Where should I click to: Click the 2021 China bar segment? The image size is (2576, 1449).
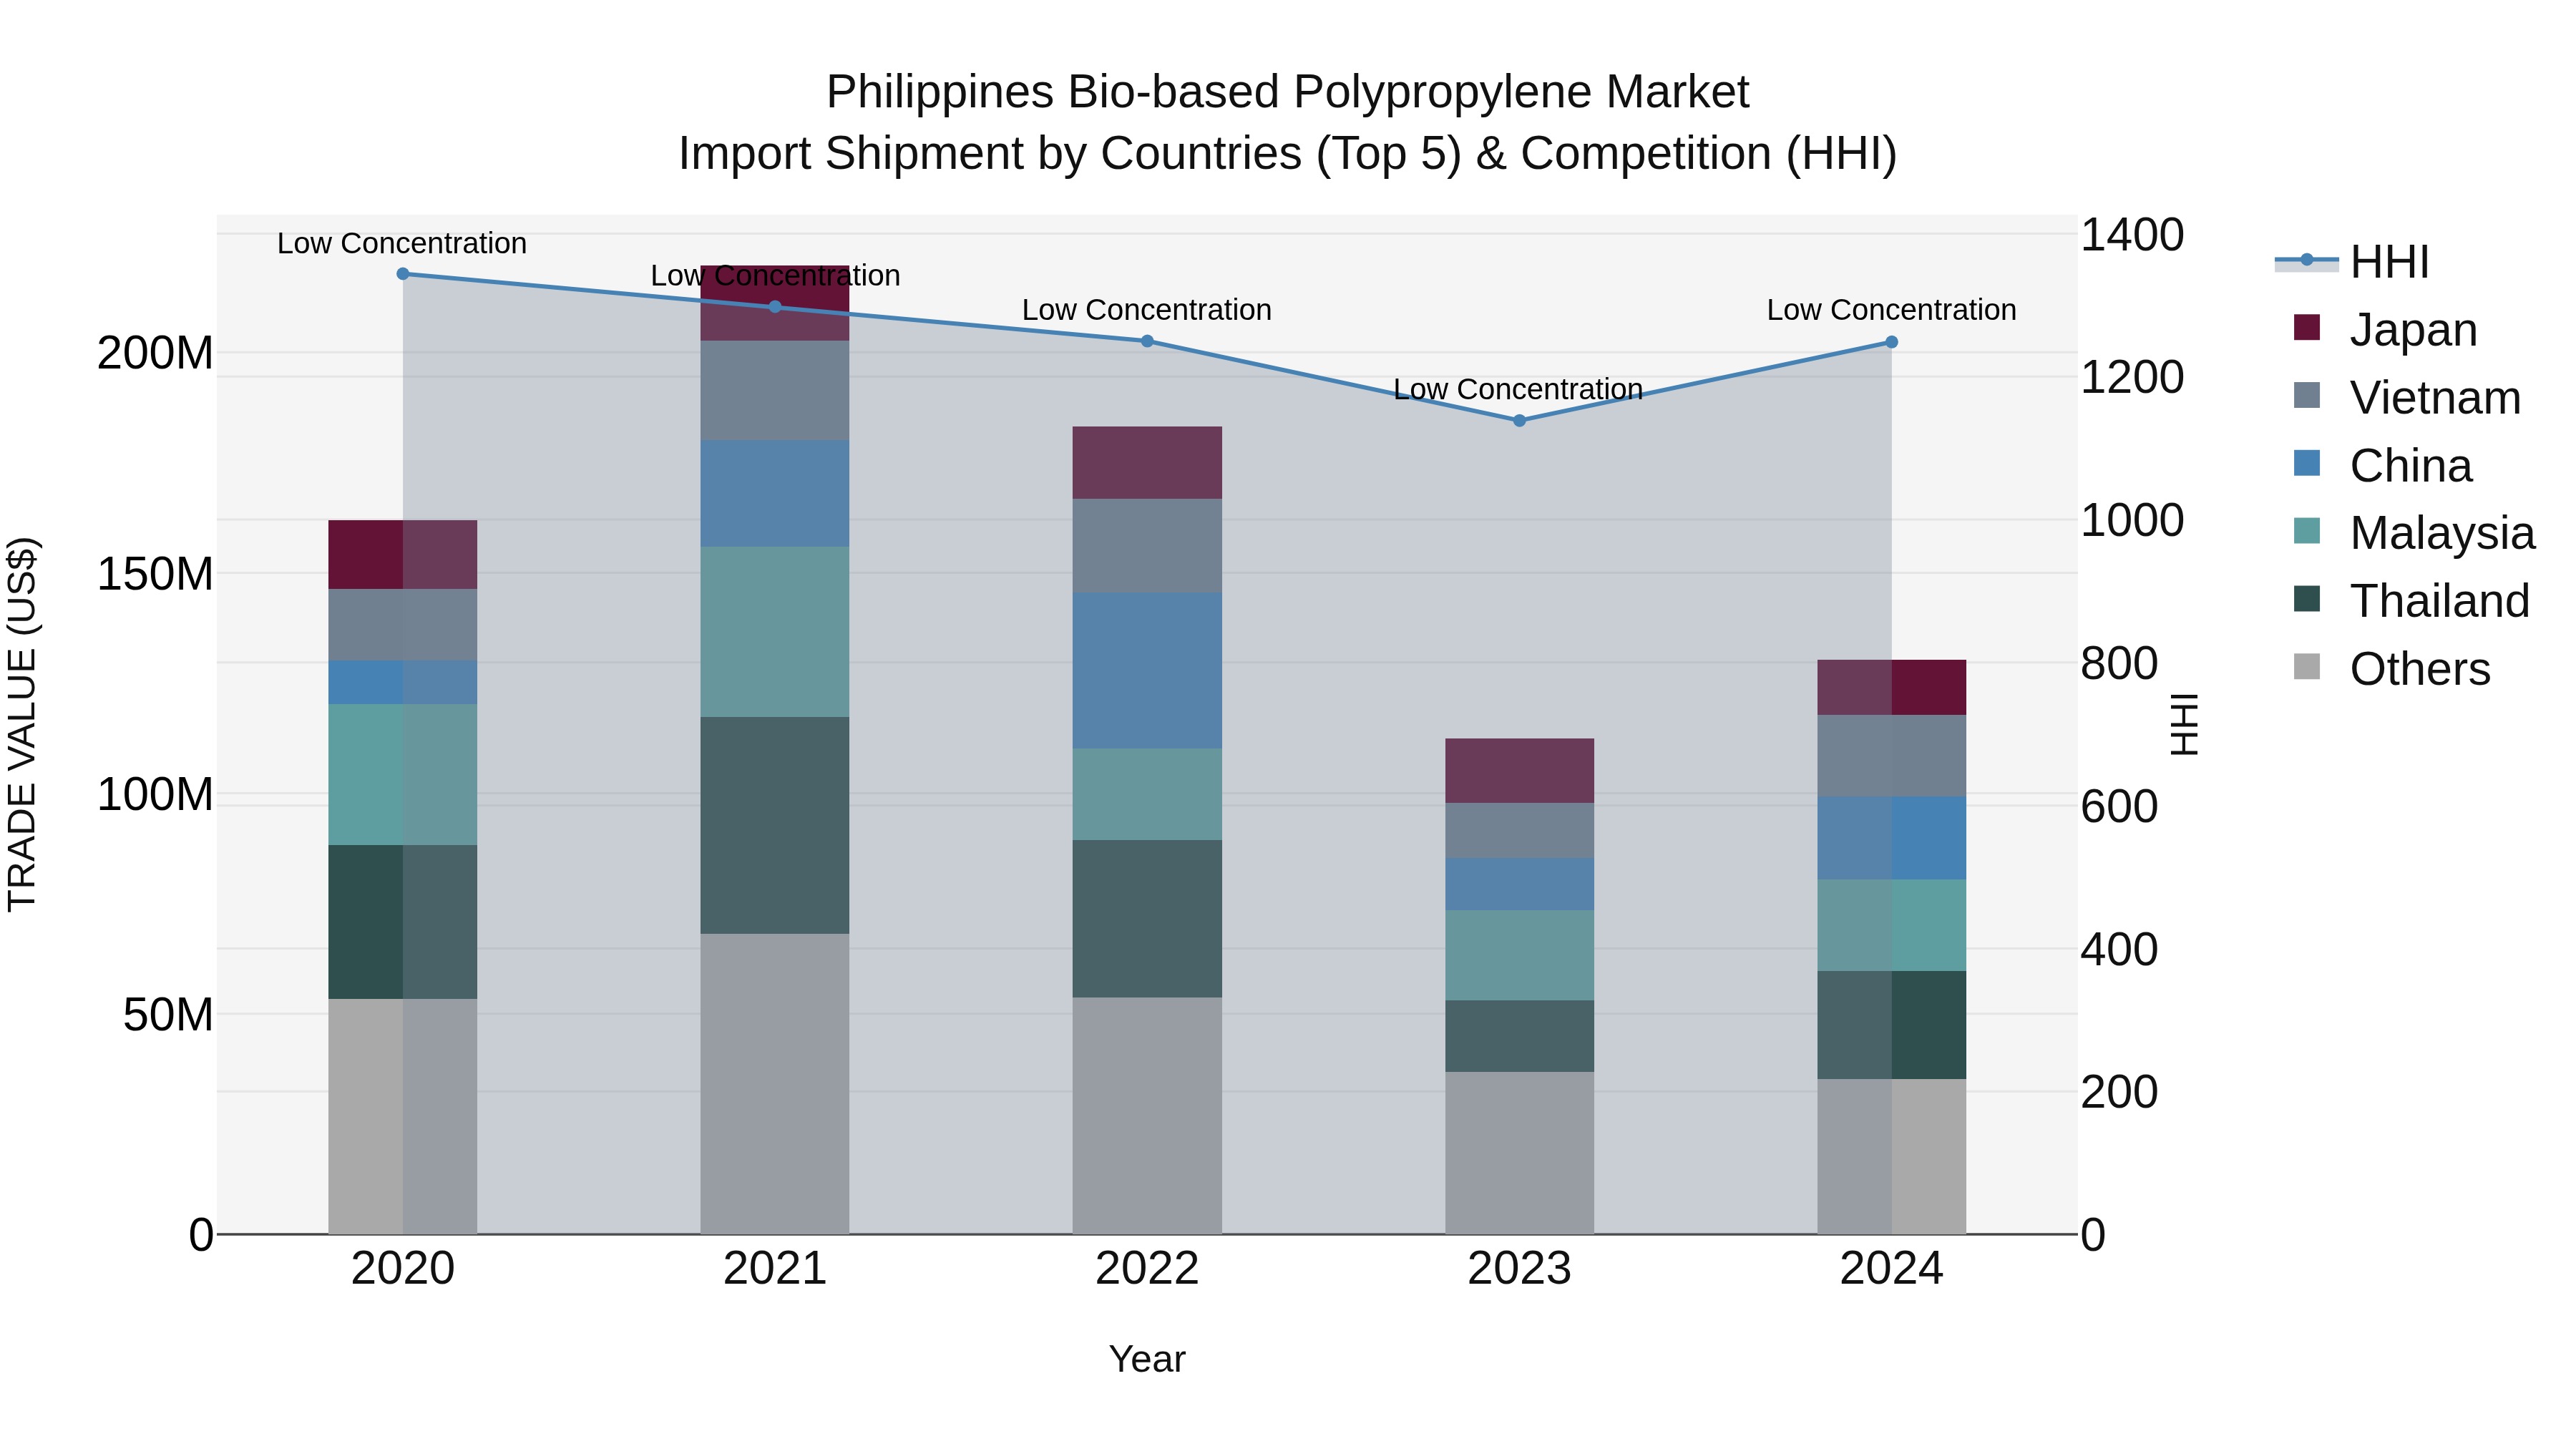pyautogui.click(x=775, y=494)
